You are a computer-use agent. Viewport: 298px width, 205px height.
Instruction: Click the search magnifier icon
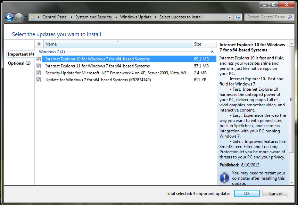tap(290, 17)
